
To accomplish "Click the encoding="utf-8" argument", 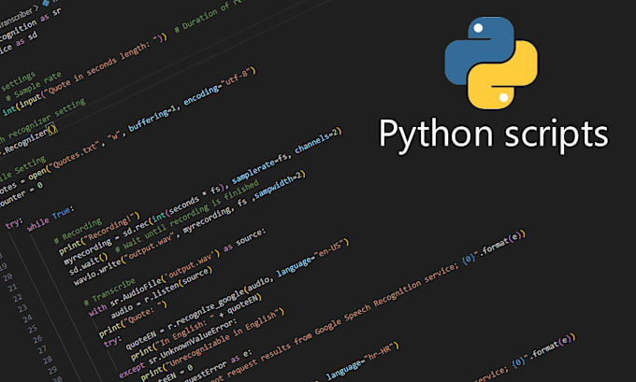I will pos(220,87).
